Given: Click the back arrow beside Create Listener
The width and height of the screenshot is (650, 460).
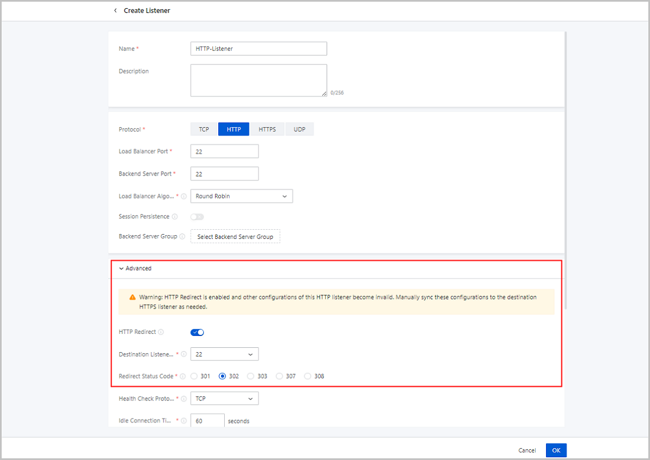Looking at the screenshot, I should [115, 10].
